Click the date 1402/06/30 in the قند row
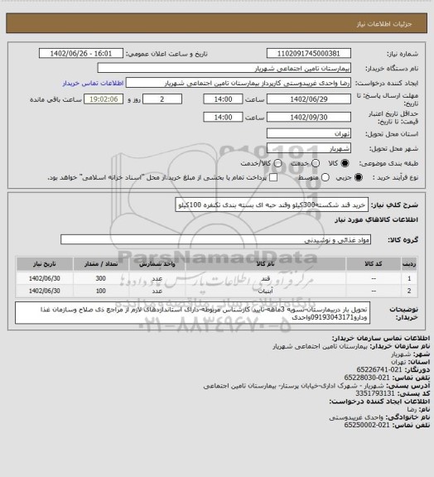 (x=45, y=278)
